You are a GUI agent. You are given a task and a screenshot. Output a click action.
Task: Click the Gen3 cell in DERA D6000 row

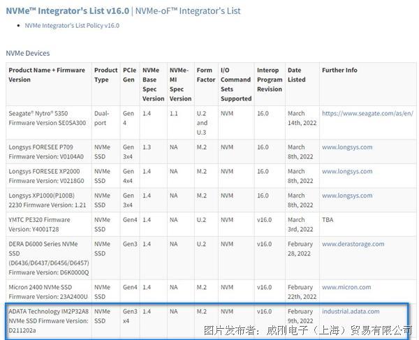[x=130, y=258]
